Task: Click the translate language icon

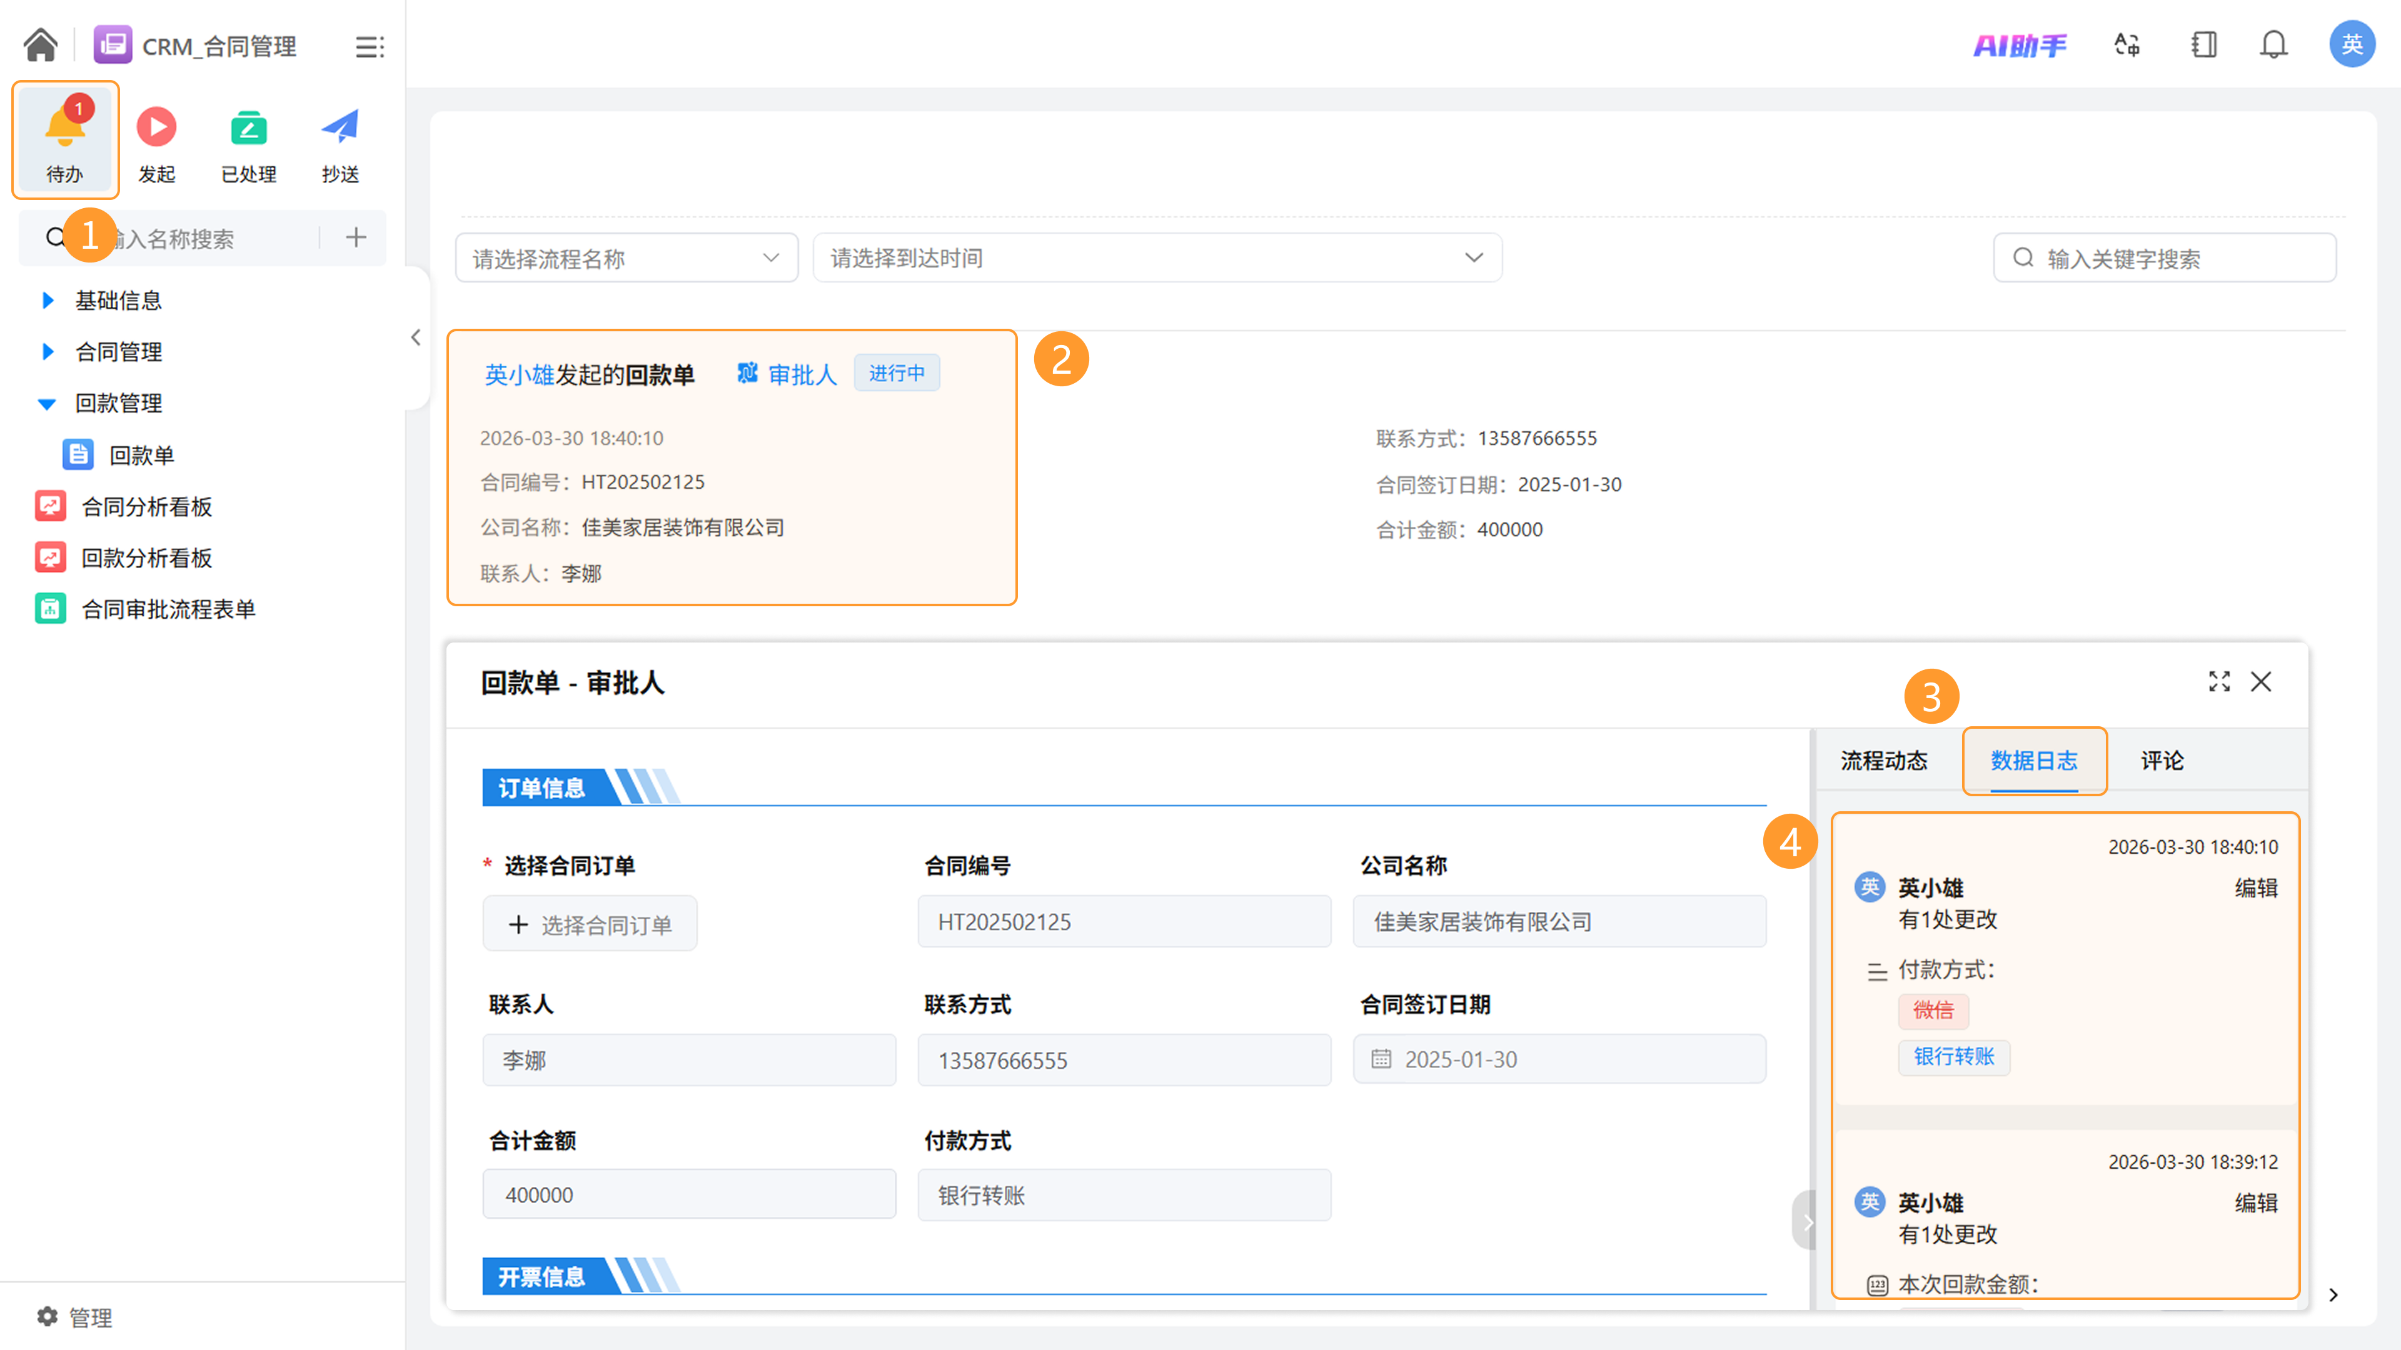Action: pyautogui.click(x=2127, y=45)
